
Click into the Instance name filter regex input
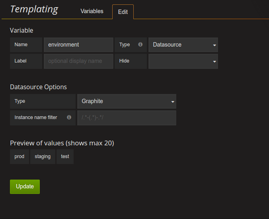(127, 118)
